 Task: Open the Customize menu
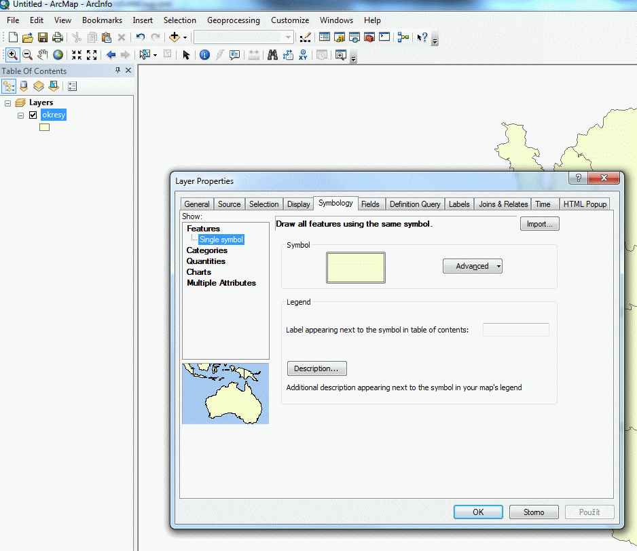pos(290,20)
